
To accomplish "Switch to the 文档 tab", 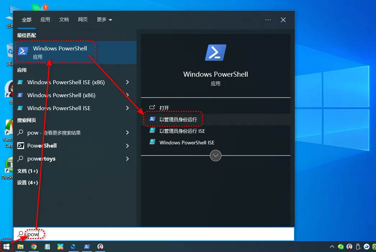I will 64,19.
